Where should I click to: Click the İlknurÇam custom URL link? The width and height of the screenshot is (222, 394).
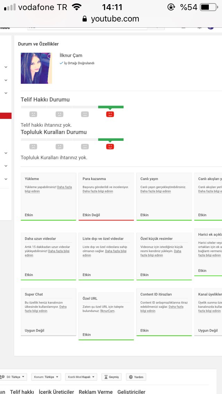click(x=107, y=311)
